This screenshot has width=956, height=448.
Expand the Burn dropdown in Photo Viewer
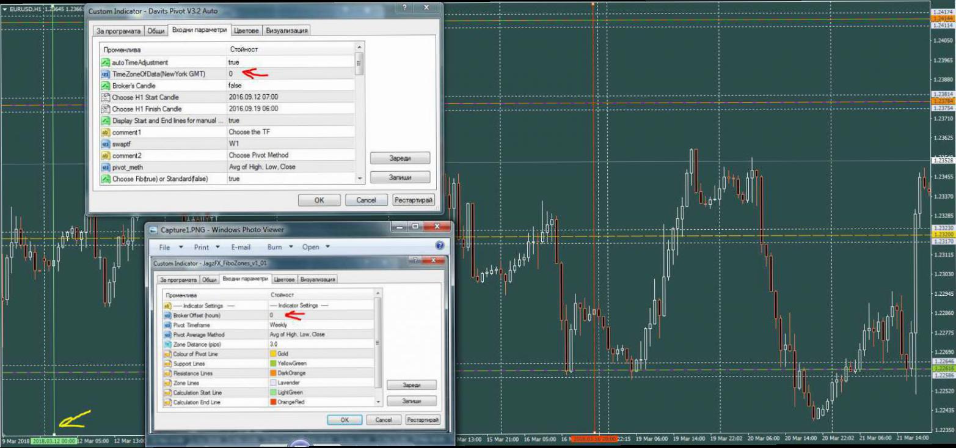point(280,248)
